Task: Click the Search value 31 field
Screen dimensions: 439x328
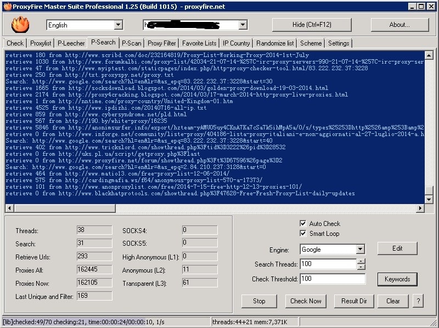Action: 94,243
